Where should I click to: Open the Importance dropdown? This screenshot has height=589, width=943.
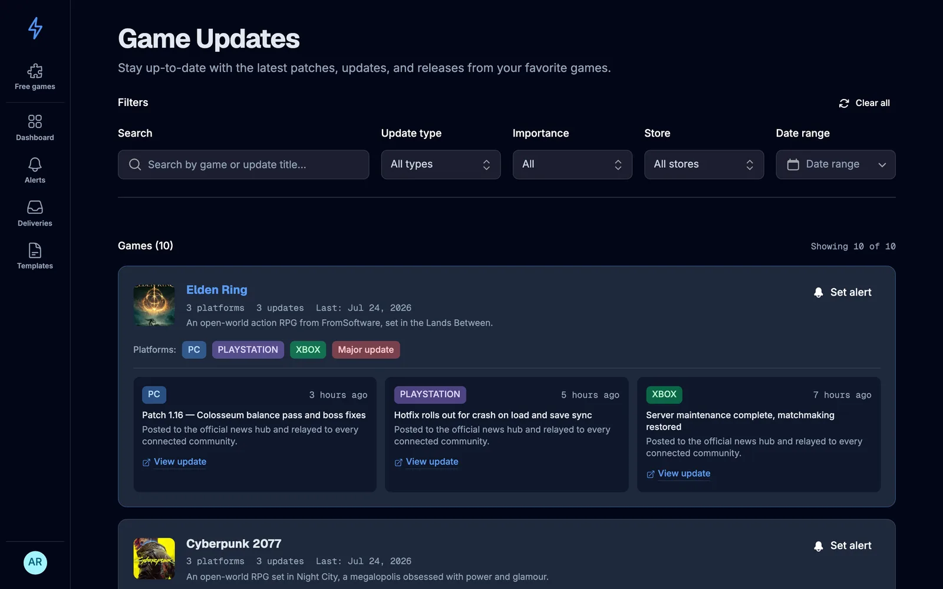tap(572, 164)
